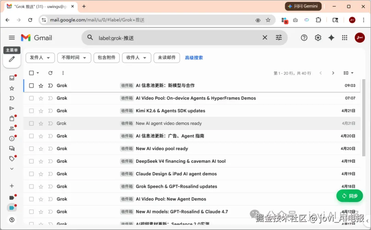Click the Gmail logo

click(x=36, y=38)
